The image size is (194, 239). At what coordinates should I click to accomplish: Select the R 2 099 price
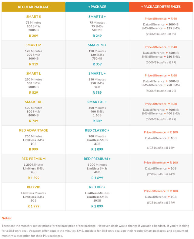click(x=97, y=206)
